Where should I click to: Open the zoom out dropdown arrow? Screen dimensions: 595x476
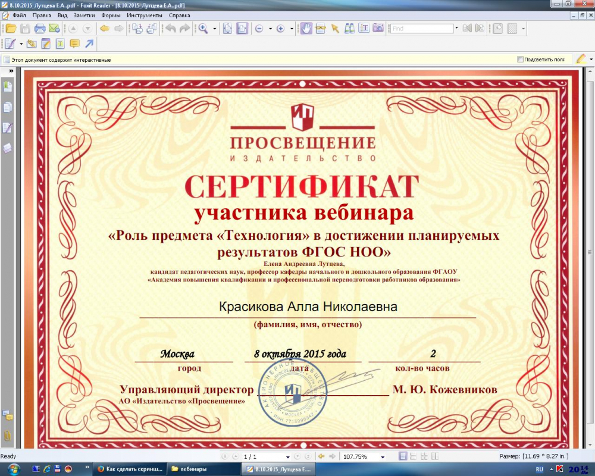point(270,29)
